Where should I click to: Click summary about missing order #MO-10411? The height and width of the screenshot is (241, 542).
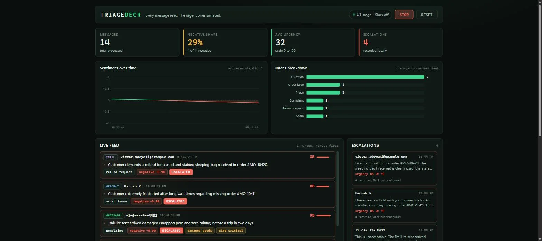click(182, 194)
